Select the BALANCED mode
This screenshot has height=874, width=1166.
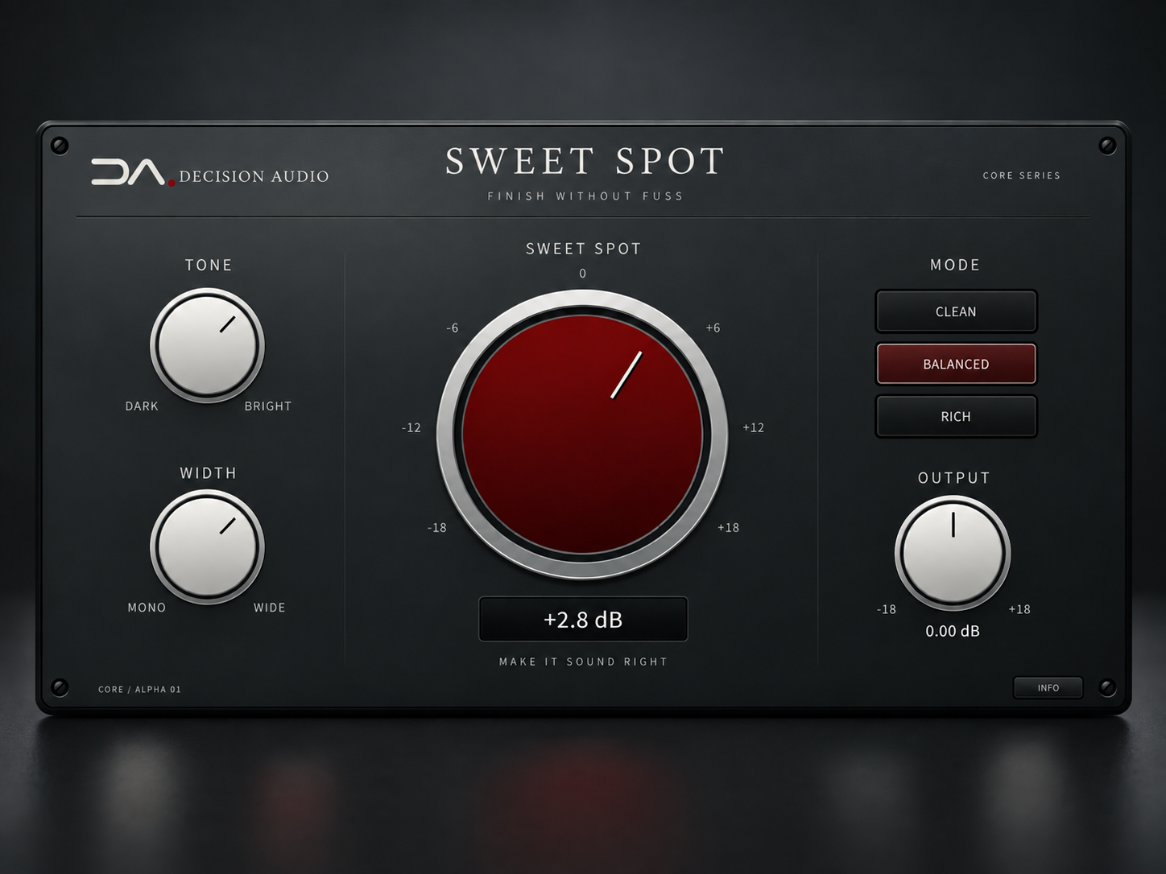tap(956, 364)
